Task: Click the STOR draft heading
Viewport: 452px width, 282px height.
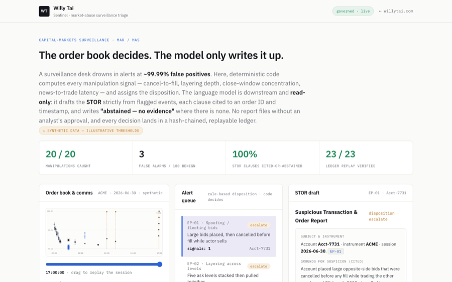Action: [x=307, y=193]
